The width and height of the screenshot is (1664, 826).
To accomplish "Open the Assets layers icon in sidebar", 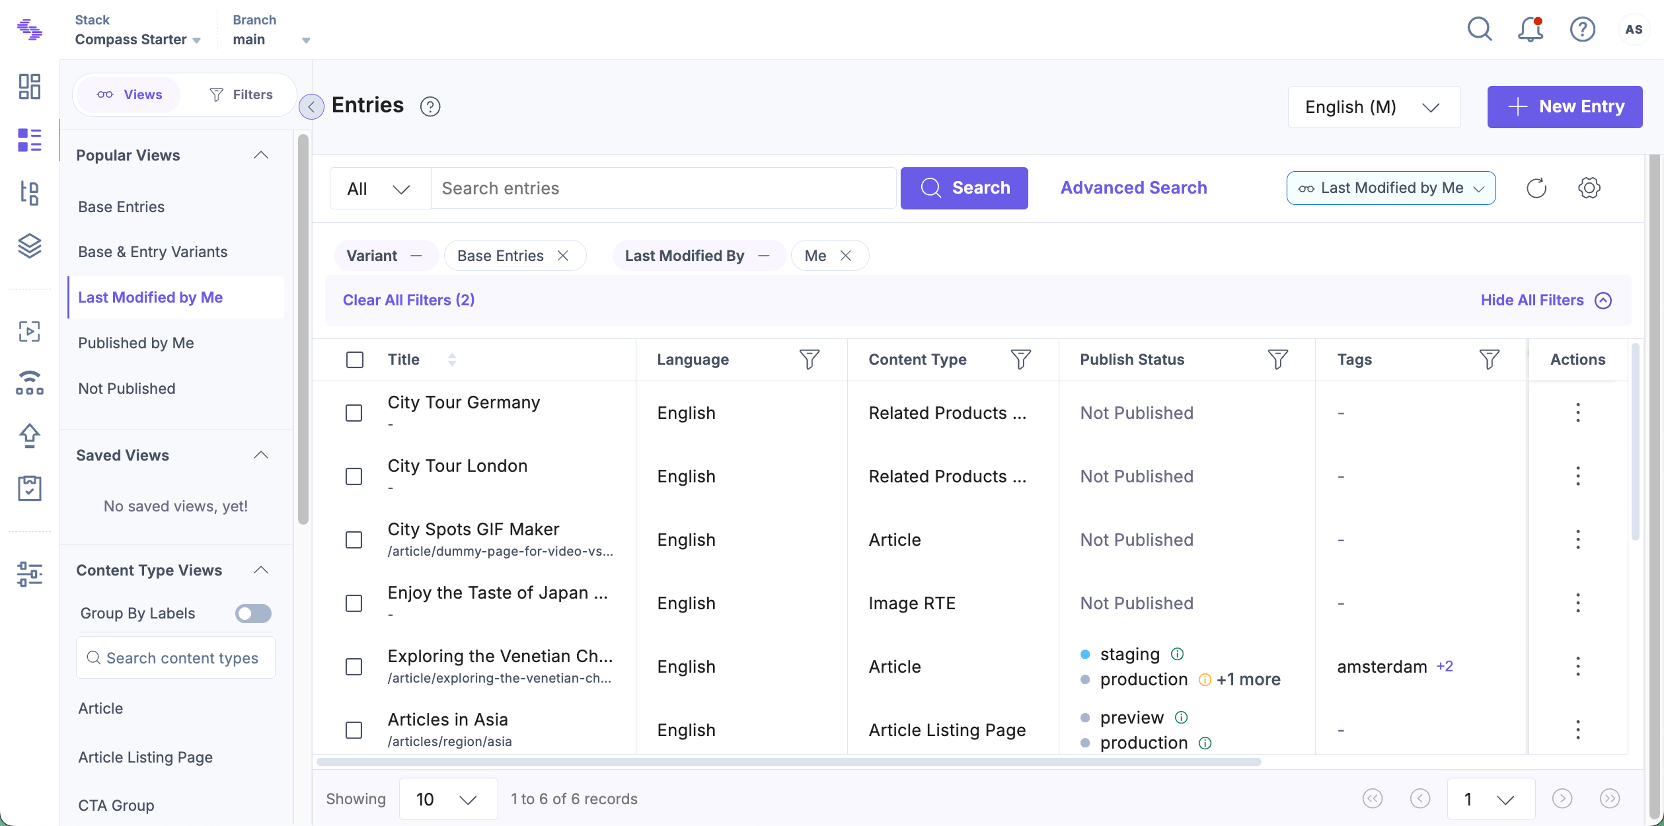I will (x=30, y=245).
